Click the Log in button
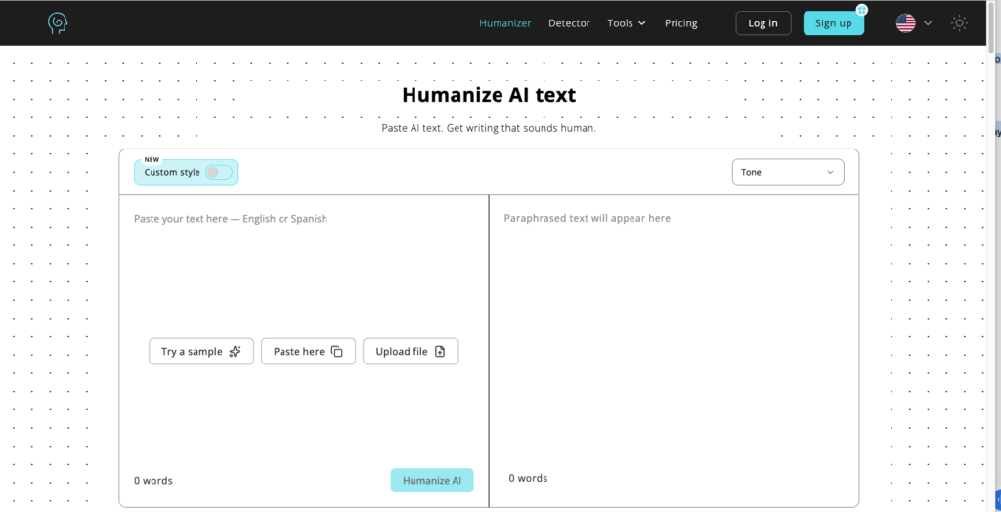1001x512 pixels. (762, 23)
